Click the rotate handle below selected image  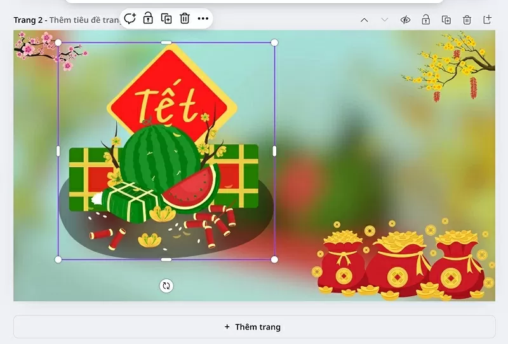166,286
